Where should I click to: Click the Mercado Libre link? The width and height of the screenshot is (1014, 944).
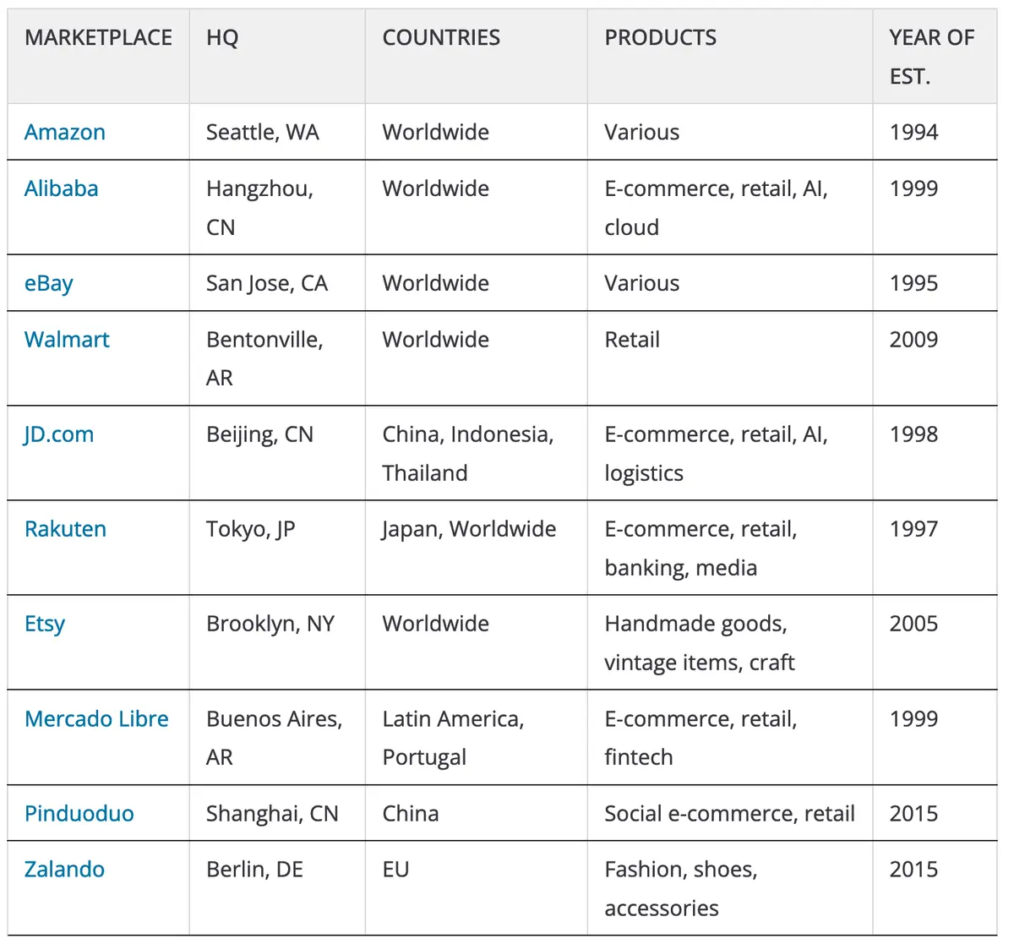coord(96,719)
